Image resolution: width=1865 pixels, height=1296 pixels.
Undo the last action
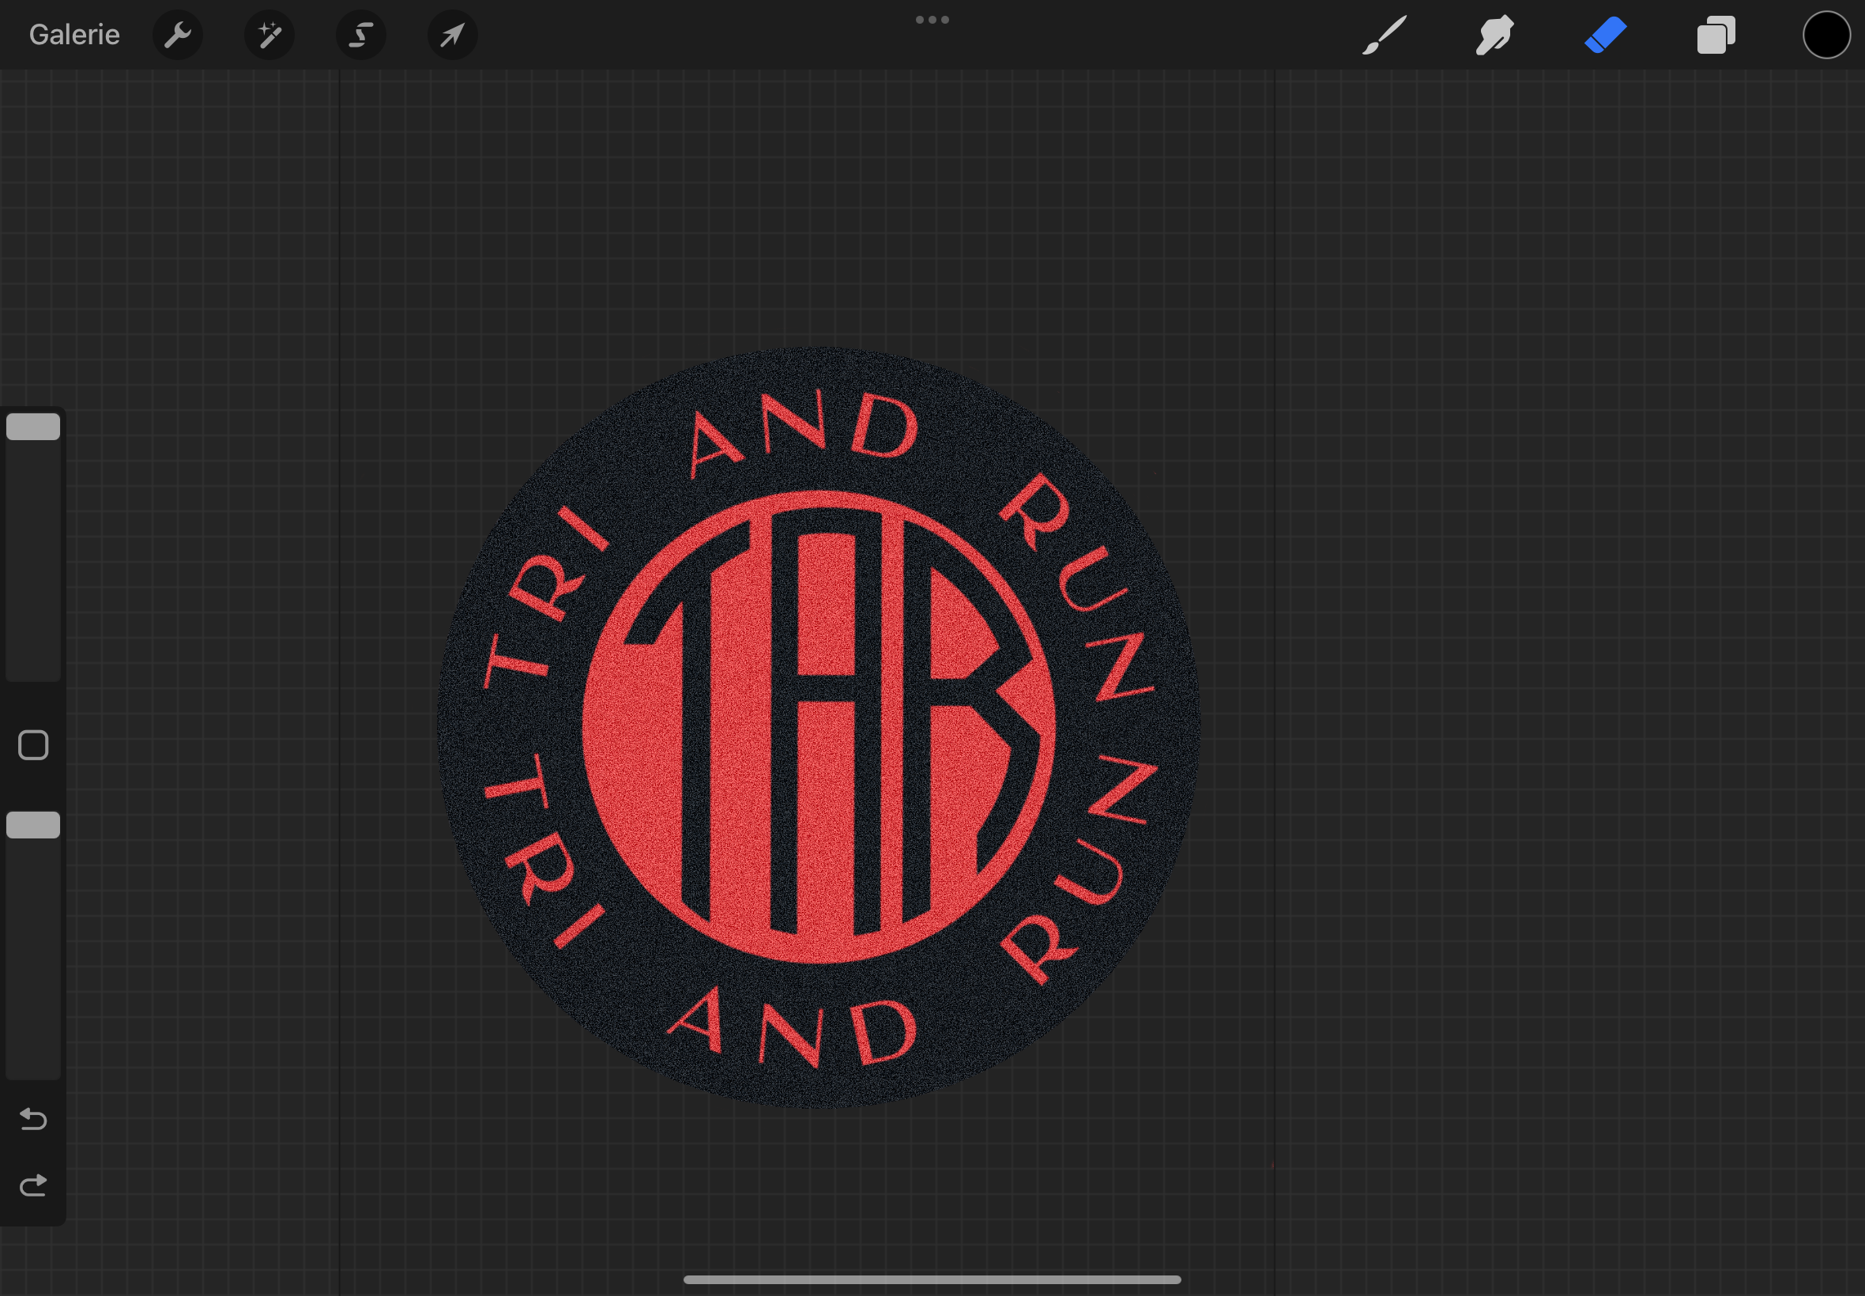[33, 1119]
